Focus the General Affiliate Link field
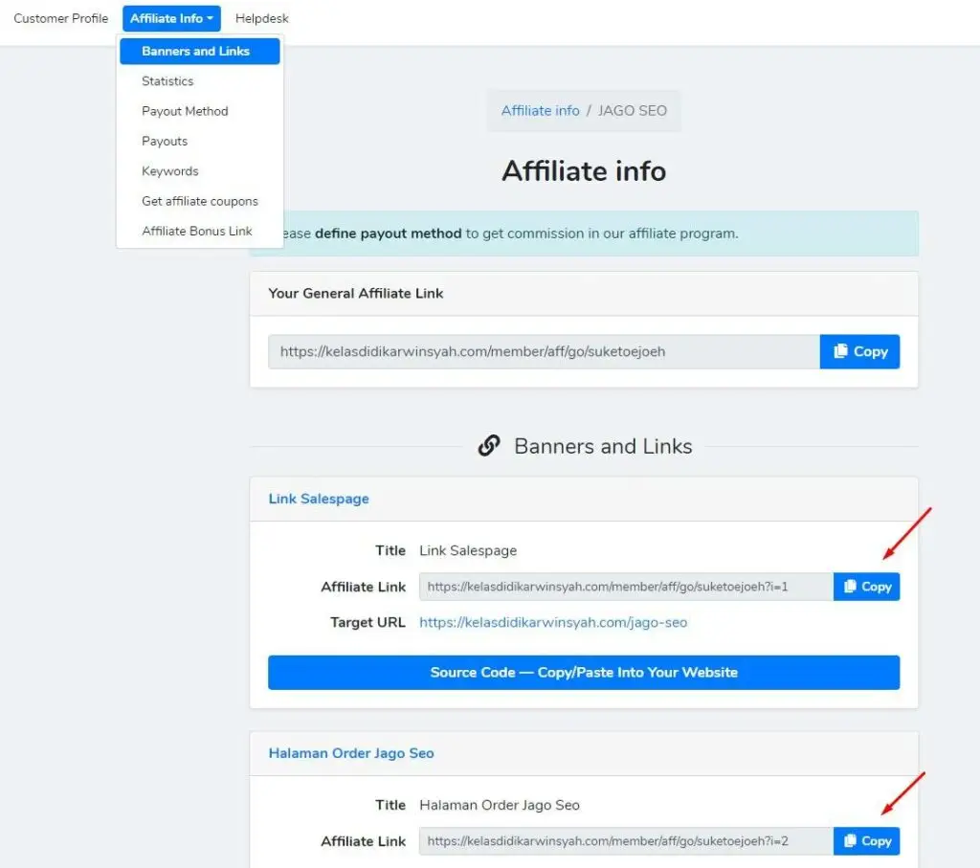 (544, 352)
